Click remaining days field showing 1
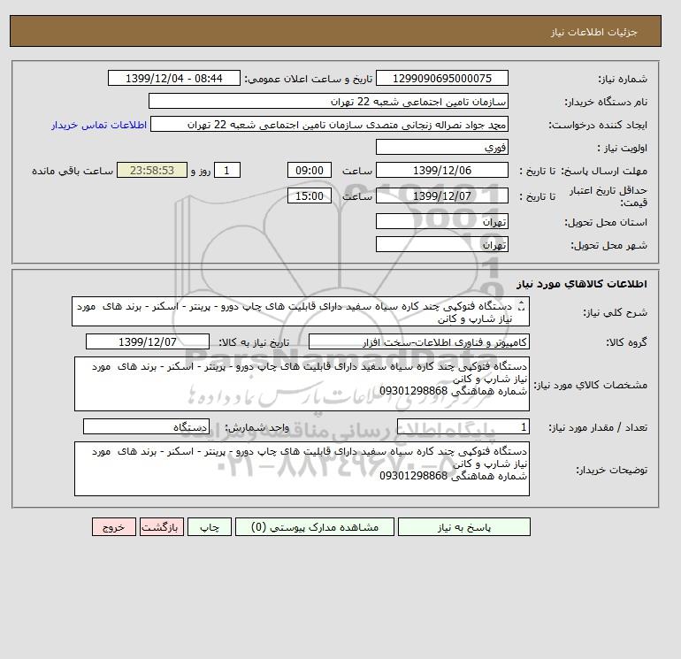The width and height of the screenshot is (681, 659). [226, 171]
